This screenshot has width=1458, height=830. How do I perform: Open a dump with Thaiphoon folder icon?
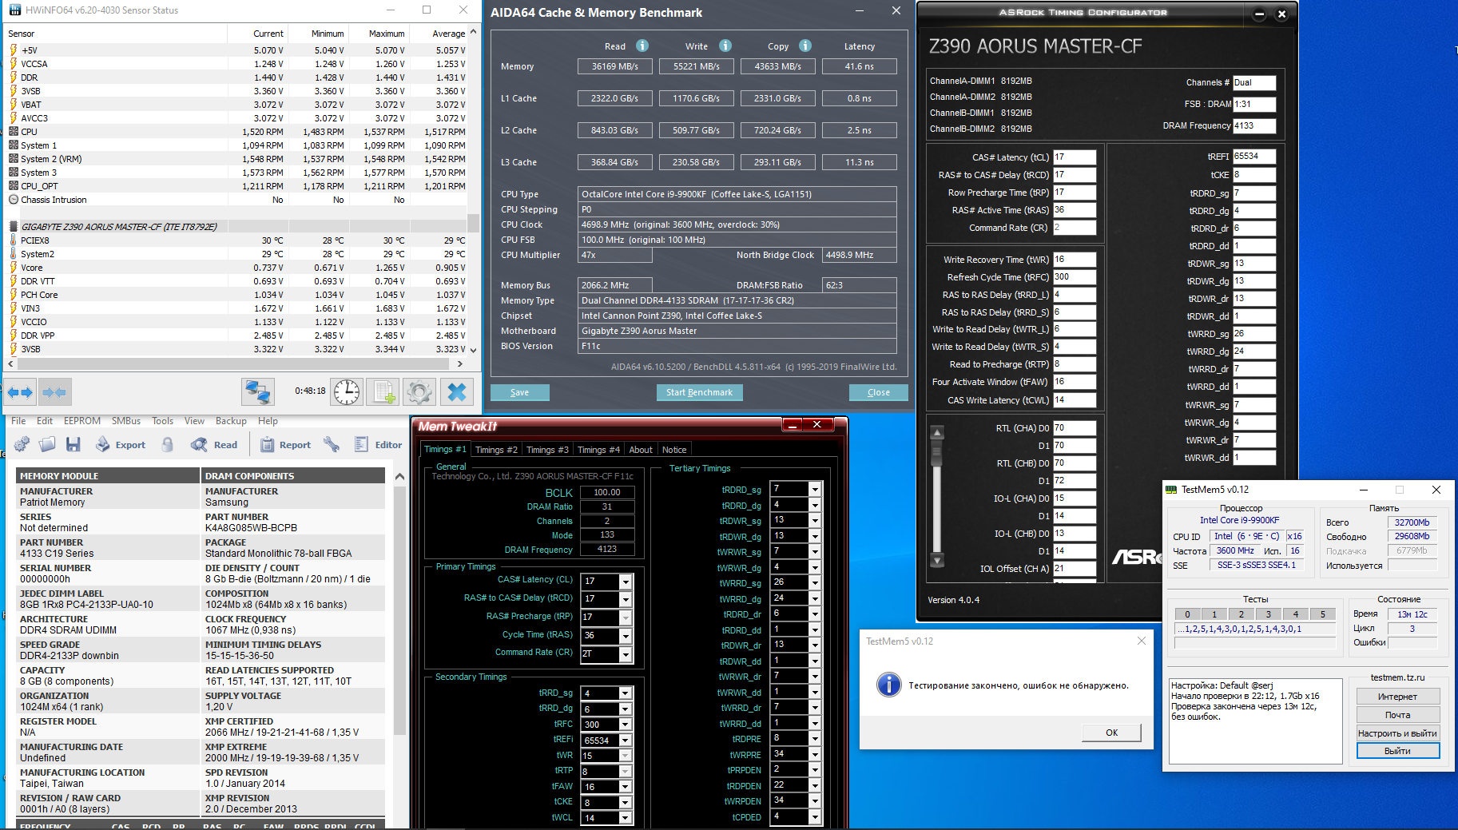pyautogui.click(x=48, y=444)
